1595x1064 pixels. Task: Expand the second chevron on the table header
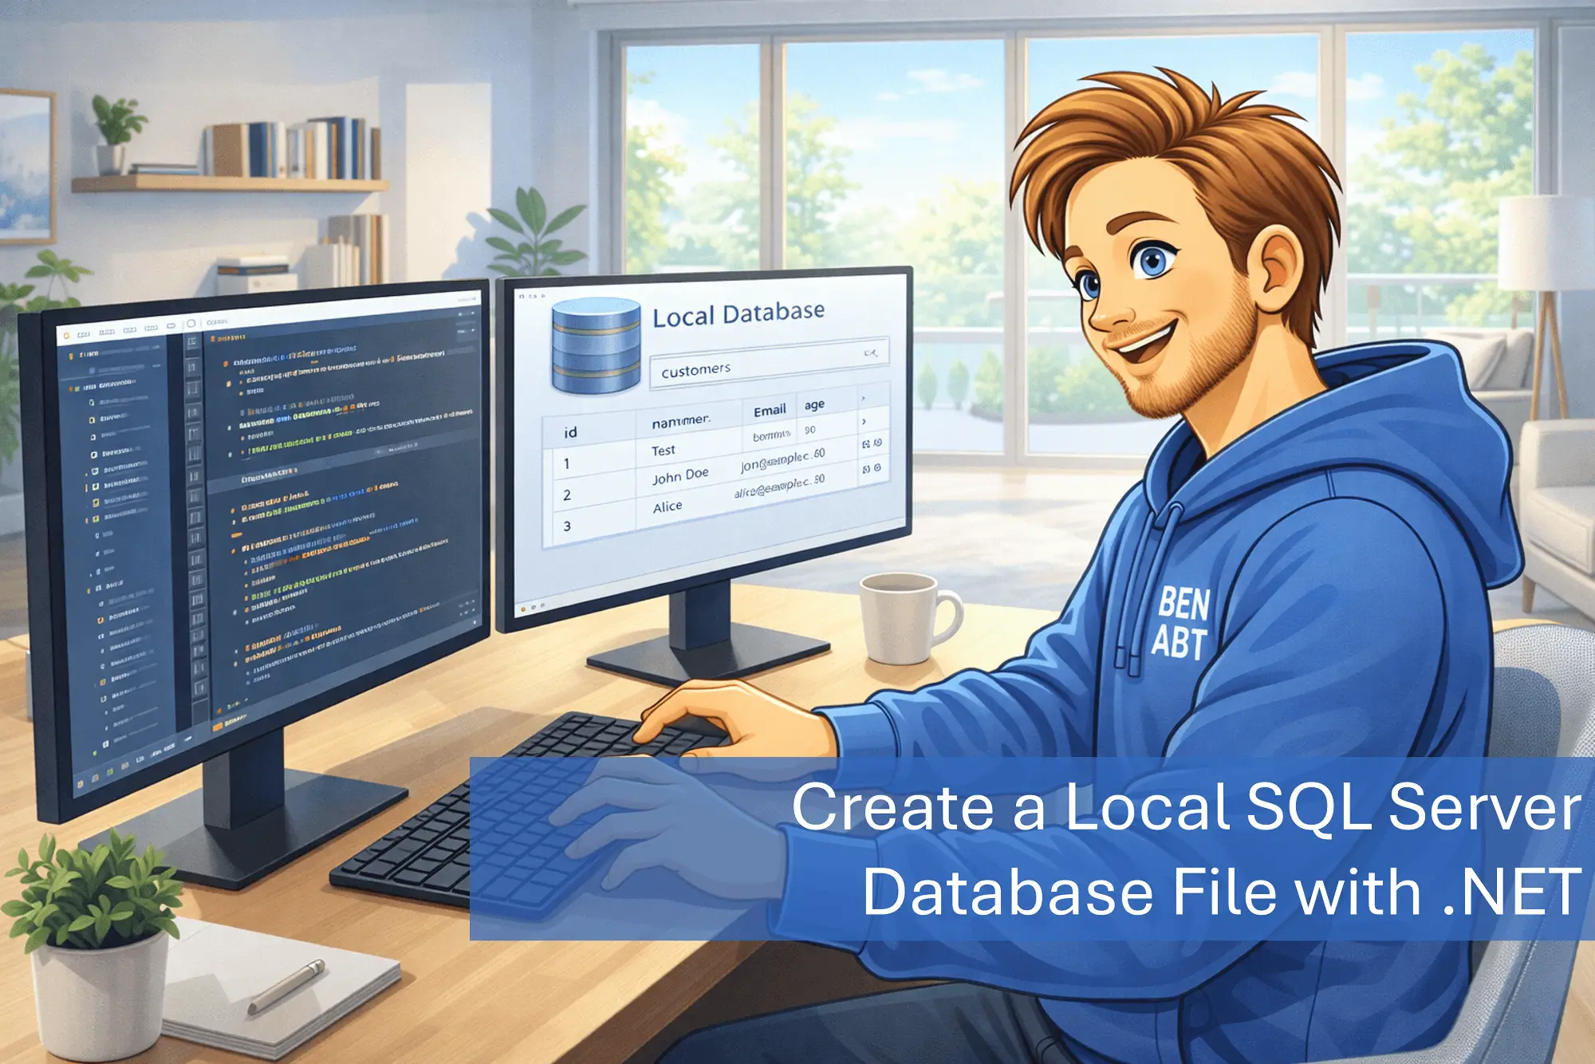pos(865,420)
